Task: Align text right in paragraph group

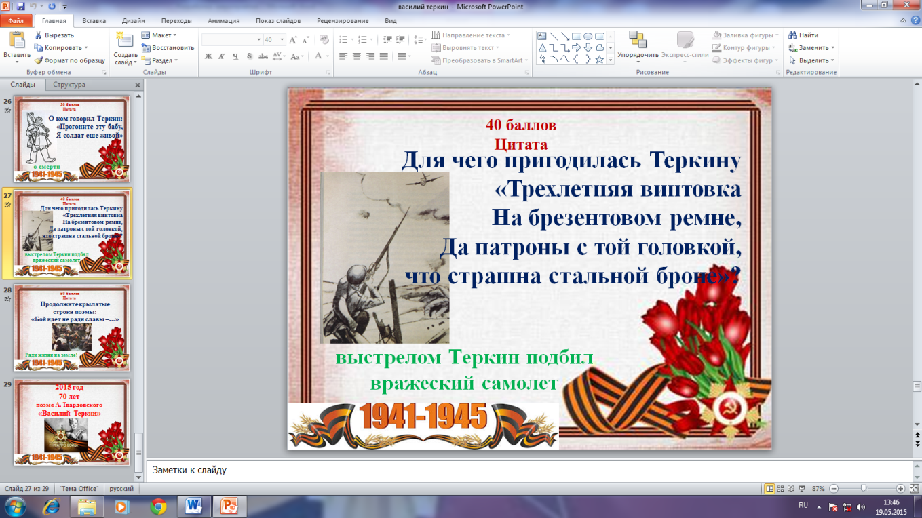Action: point(370,56)
